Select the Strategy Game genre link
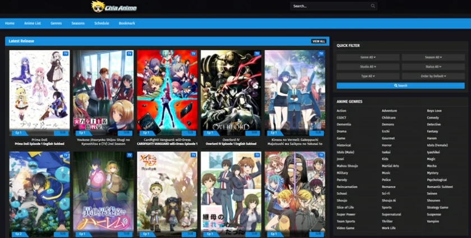 (x=437, y=207)
